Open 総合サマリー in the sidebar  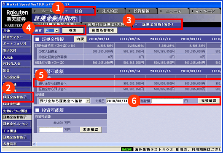(16, 37)
